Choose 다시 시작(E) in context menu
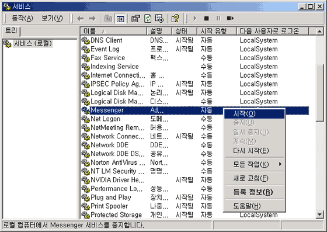 click(255, 151)
